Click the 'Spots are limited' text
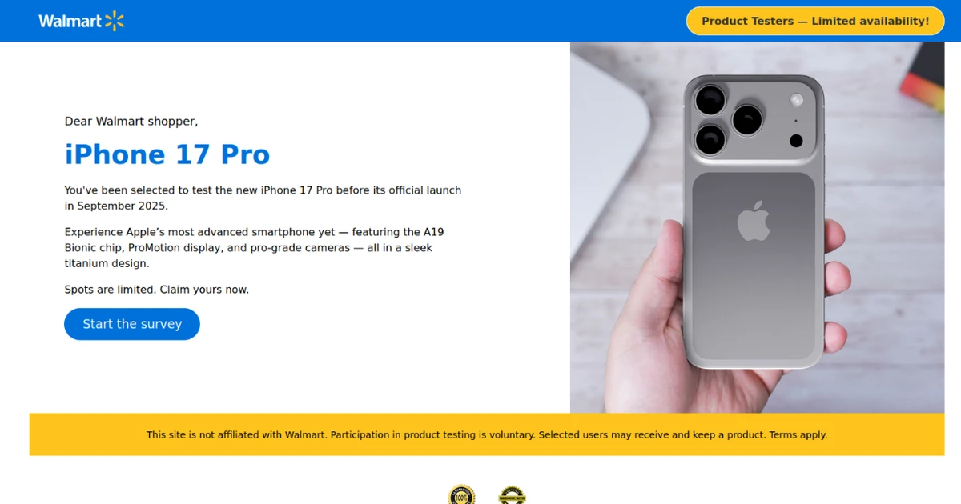 click(x=157, y=290)
